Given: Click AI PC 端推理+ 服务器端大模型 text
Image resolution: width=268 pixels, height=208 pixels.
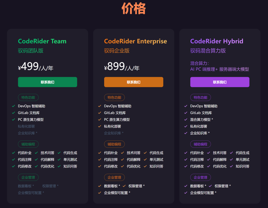Looking at the screenshot, I should [220, 69].
